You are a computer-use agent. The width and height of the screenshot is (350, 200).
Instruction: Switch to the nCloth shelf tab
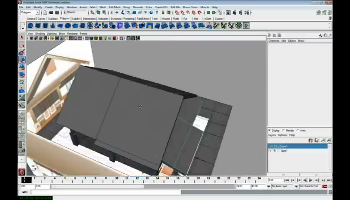pos(207,19)
